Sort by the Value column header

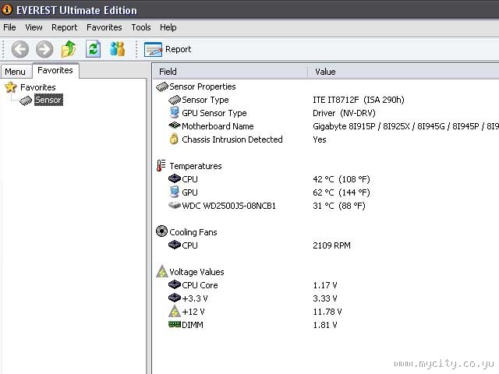[x=404, y=72]
